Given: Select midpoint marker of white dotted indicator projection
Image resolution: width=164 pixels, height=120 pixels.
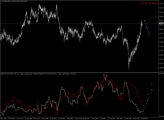Looking at the screenshot, I should [147, 101].
